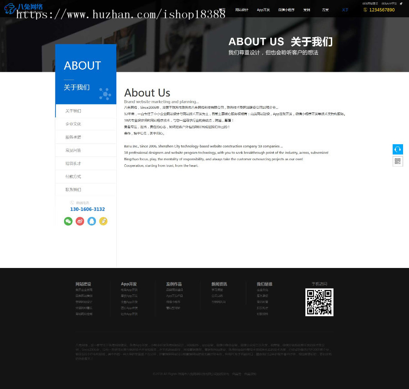Select 常见问答 in the sidebar menu
This screenshot has height=389, width=409.
tap(86, 151)
